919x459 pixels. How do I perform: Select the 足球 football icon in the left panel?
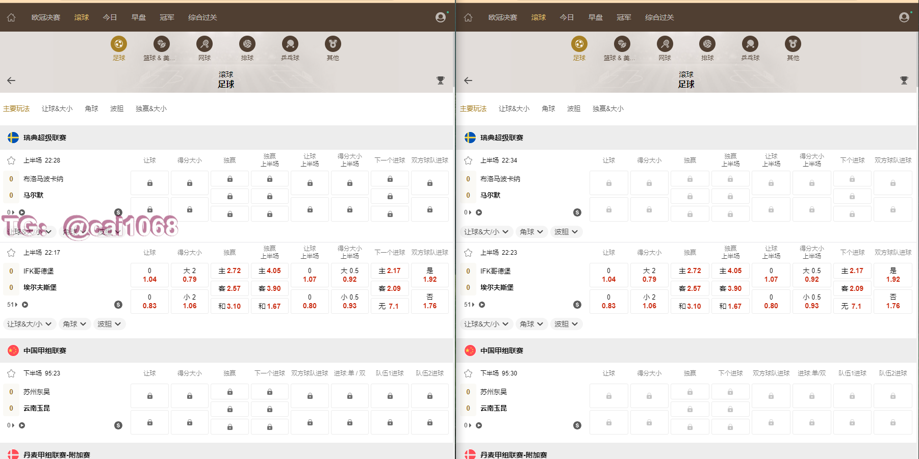click(x=119, y=44)
